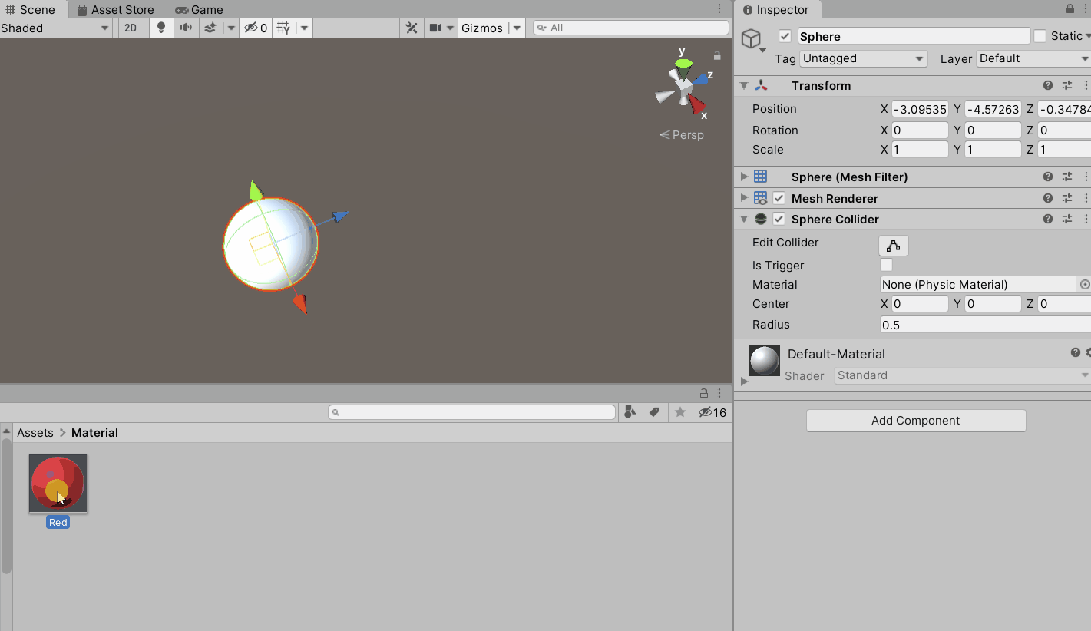Collapse the Transform component
Screen dimensions: 1091x631
pos(743,85)
